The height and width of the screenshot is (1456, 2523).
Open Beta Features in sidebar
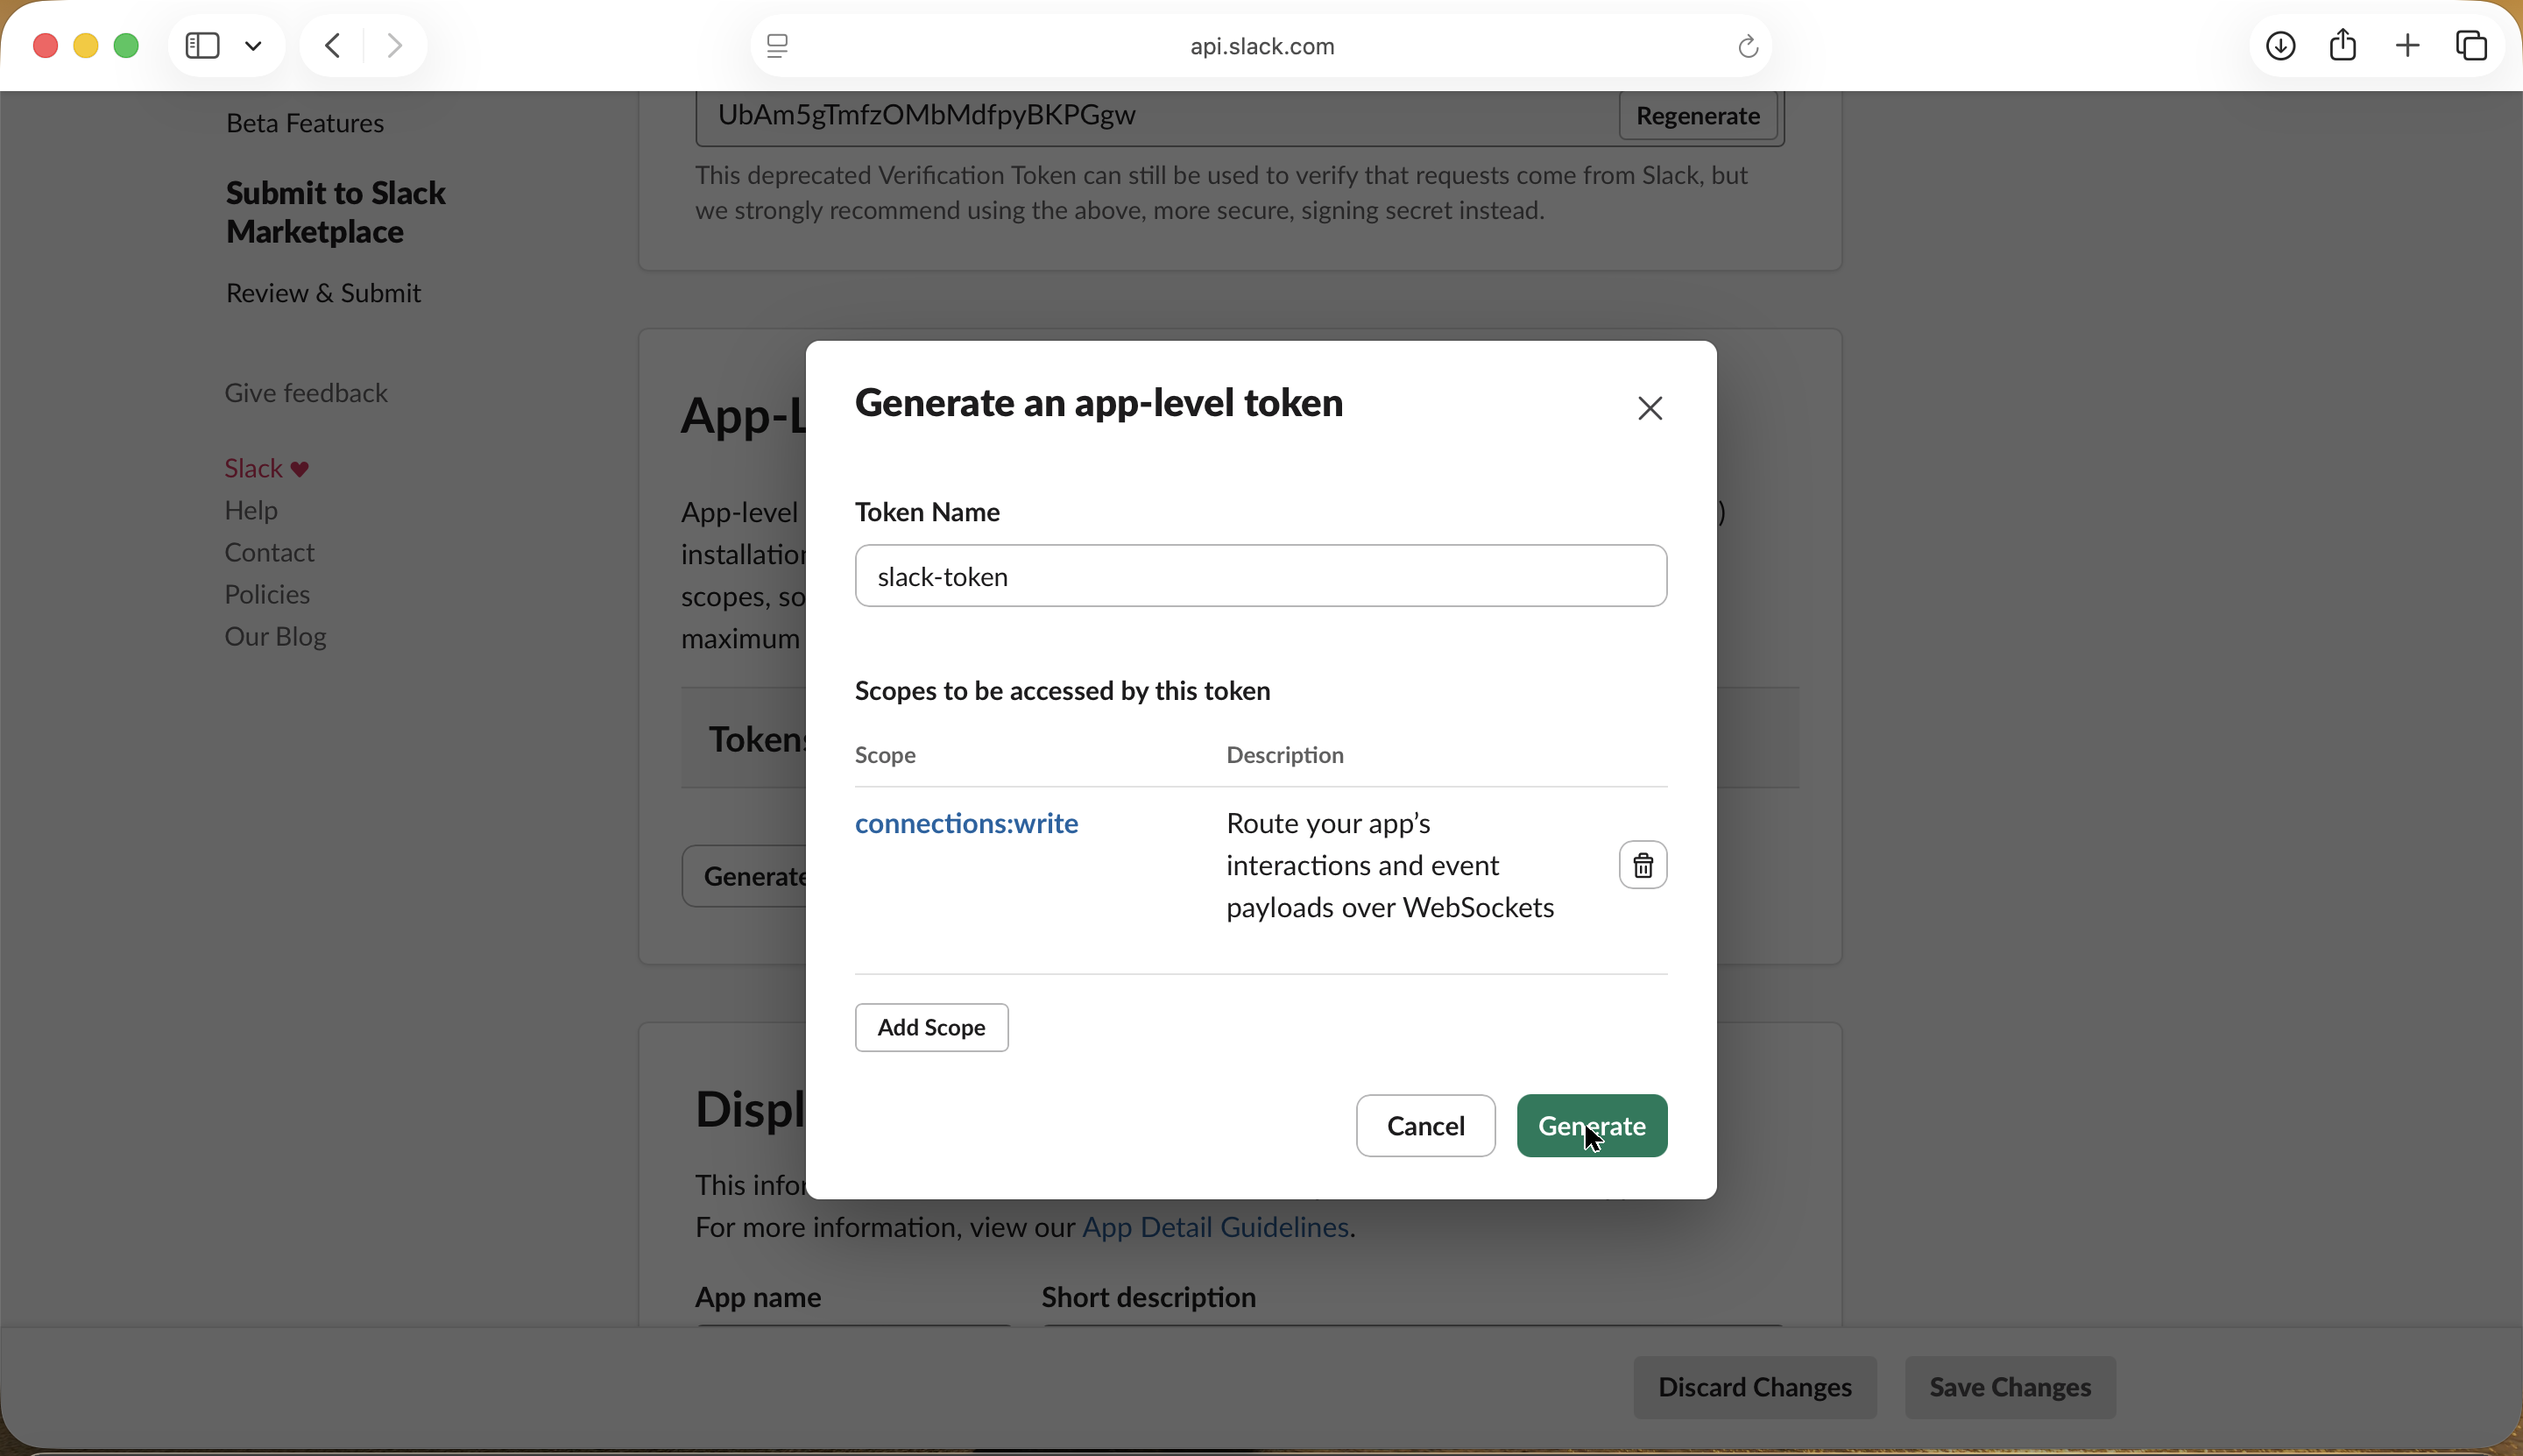305,123
